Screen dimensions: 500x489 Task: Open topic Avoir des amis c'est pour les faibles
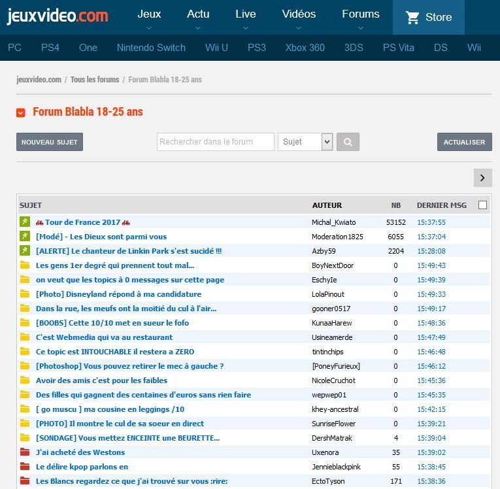coord(101,380)
